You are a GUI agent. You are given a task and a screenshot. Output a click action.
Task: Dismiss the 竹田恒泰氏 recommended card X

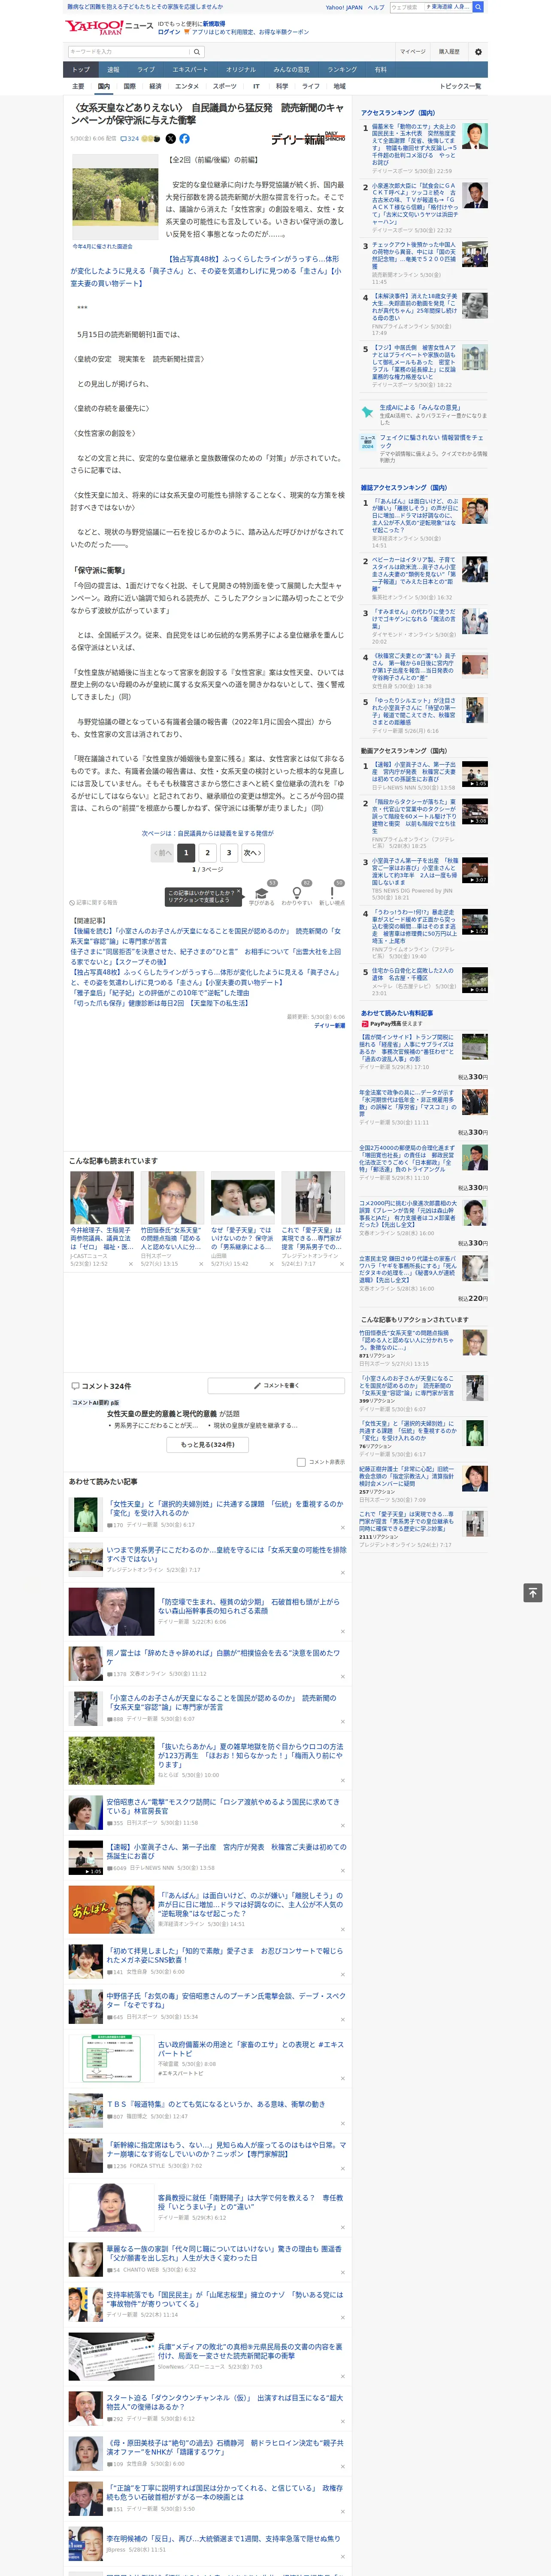(201, 1263)
